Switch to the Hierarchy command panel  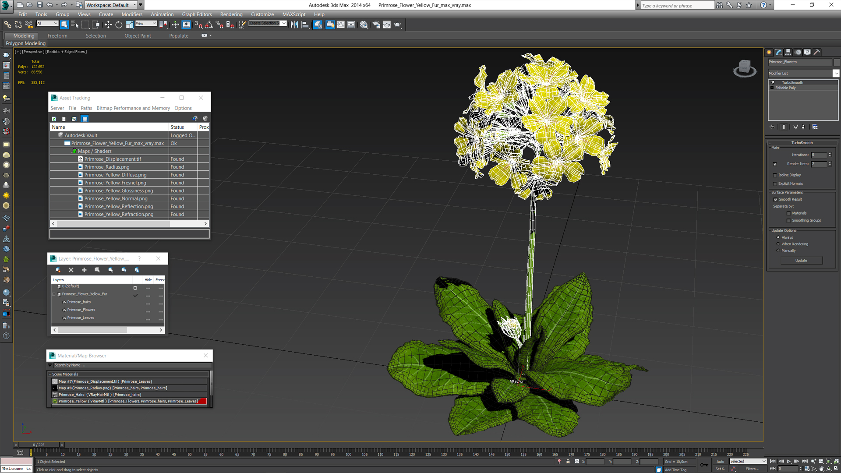point(788,52)
